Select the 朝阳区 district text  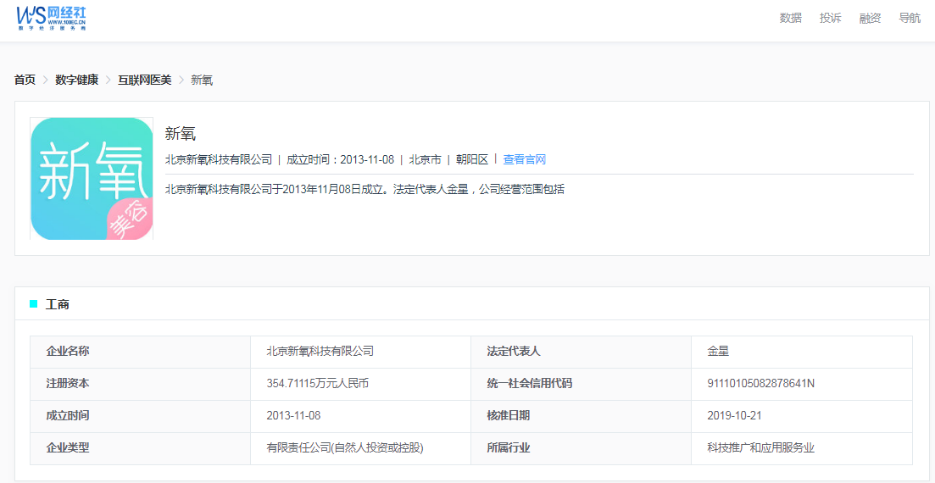coord(472,159)
